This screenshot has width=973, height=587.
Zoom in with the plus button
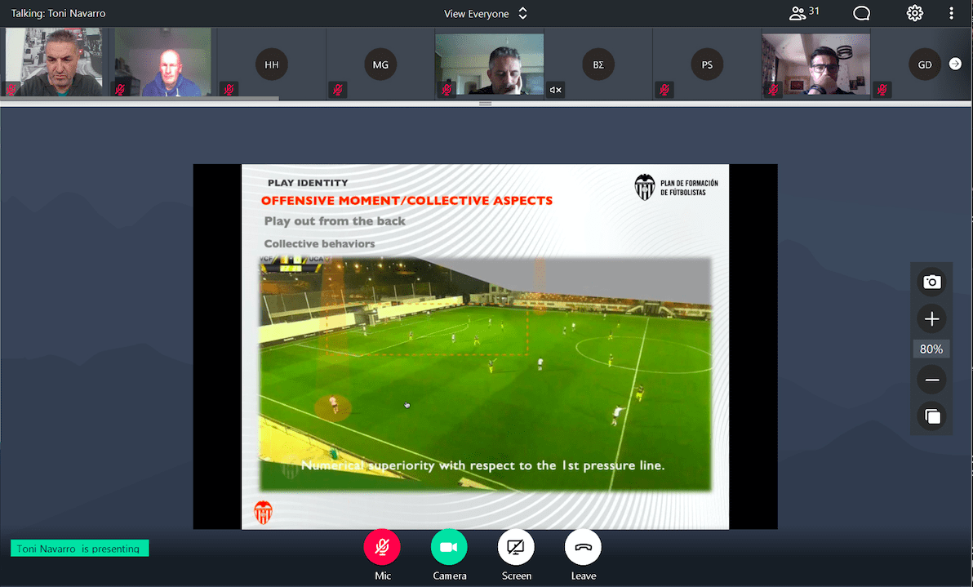pyautogui.click(x=931, y=319)
